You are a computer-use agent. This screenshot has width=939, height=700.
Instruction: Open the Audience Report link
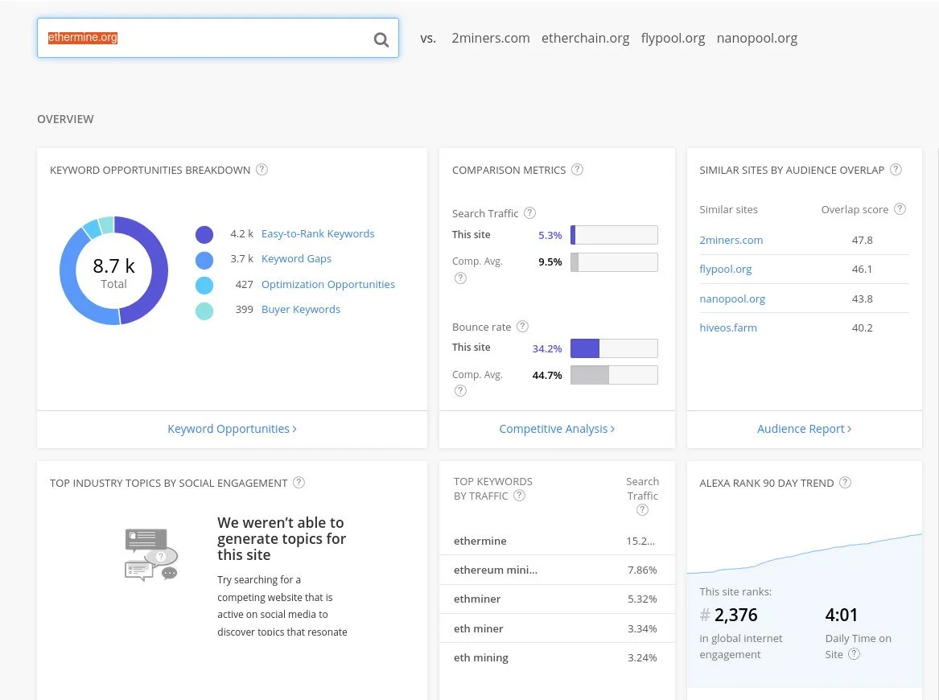[804, 429]
